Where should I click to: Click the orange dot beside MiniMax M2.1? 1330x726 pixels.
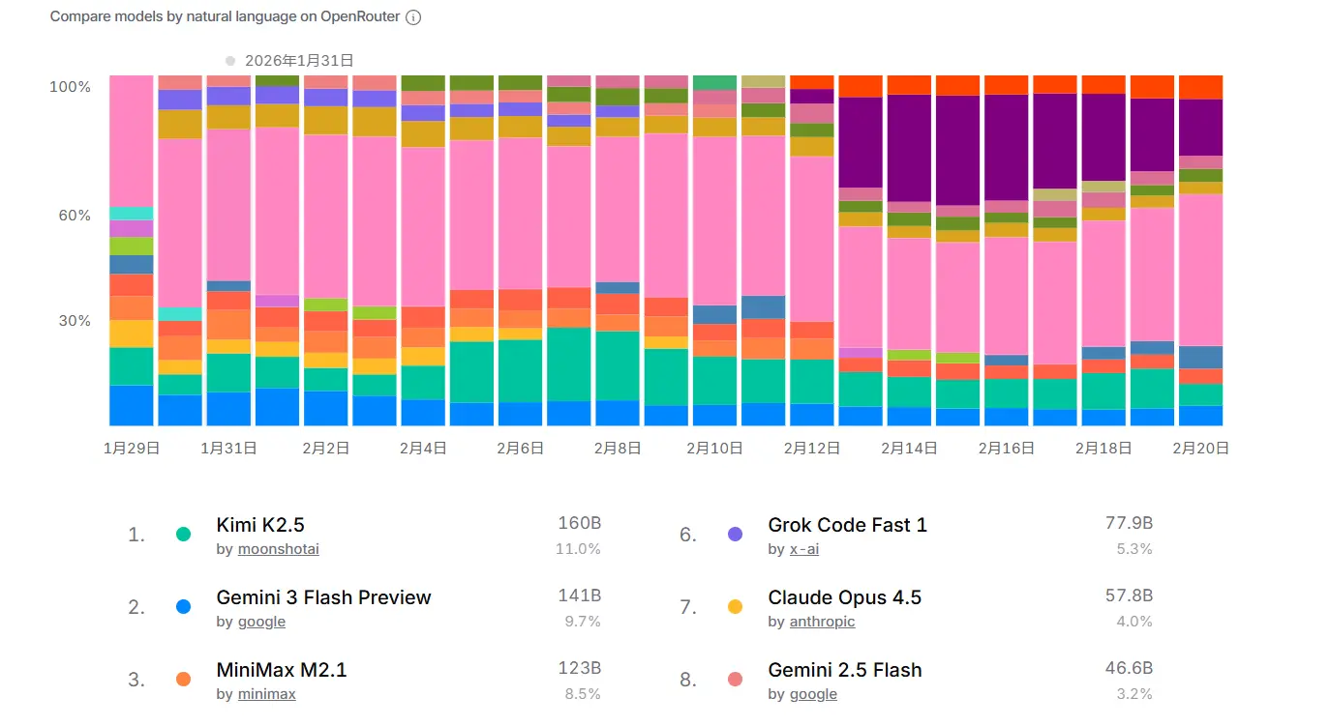coord(183,680)
